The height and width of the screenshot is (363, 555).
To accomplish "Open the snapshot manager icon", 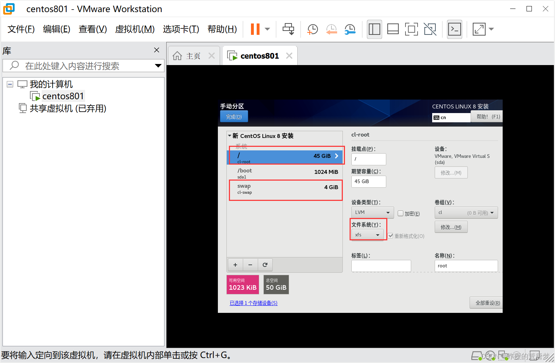I will pyautogui.click(x=350, y=29).
